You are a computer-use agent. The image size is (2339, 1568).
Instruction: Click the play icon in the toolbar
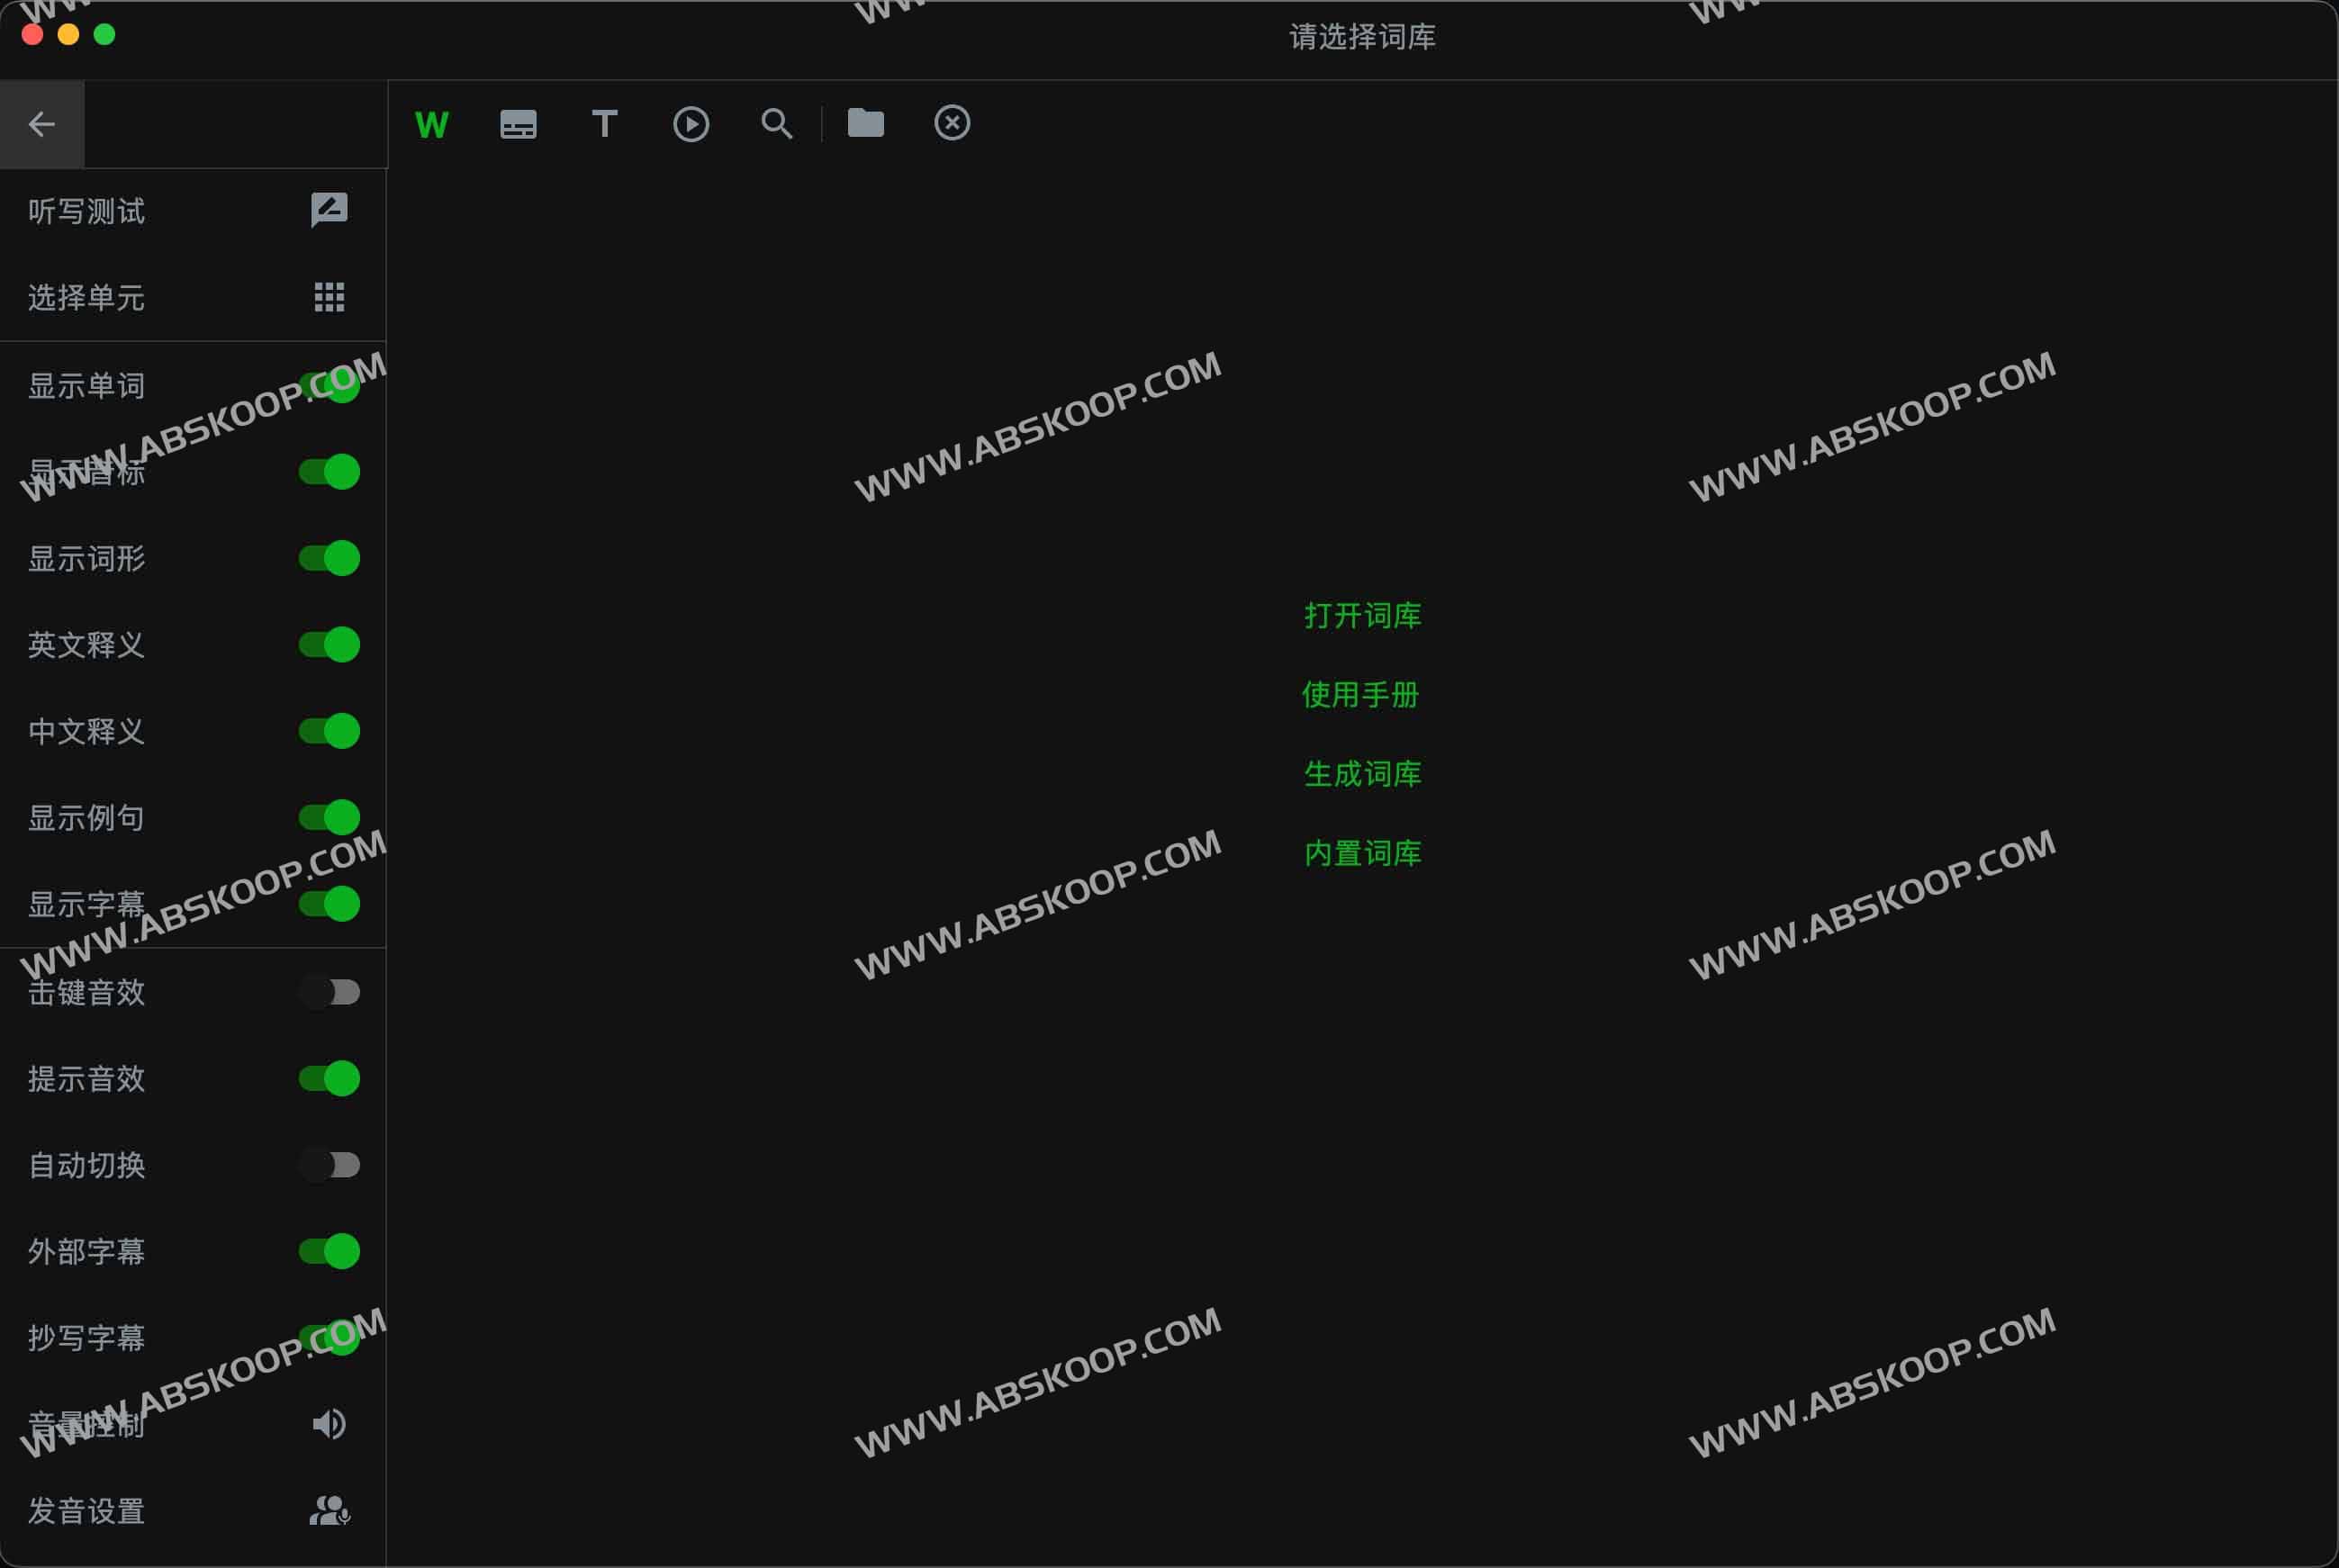pos(691,123)
